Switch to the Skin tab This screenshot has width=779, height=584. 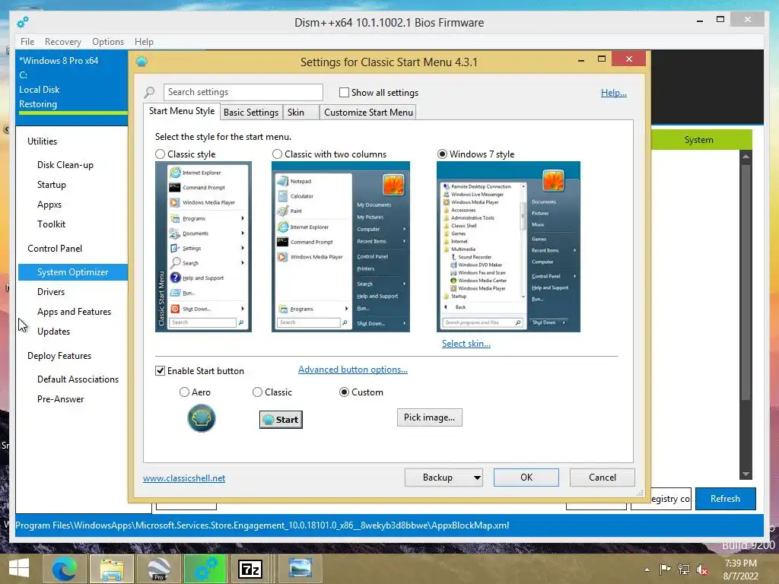click(x=300, y=113)
